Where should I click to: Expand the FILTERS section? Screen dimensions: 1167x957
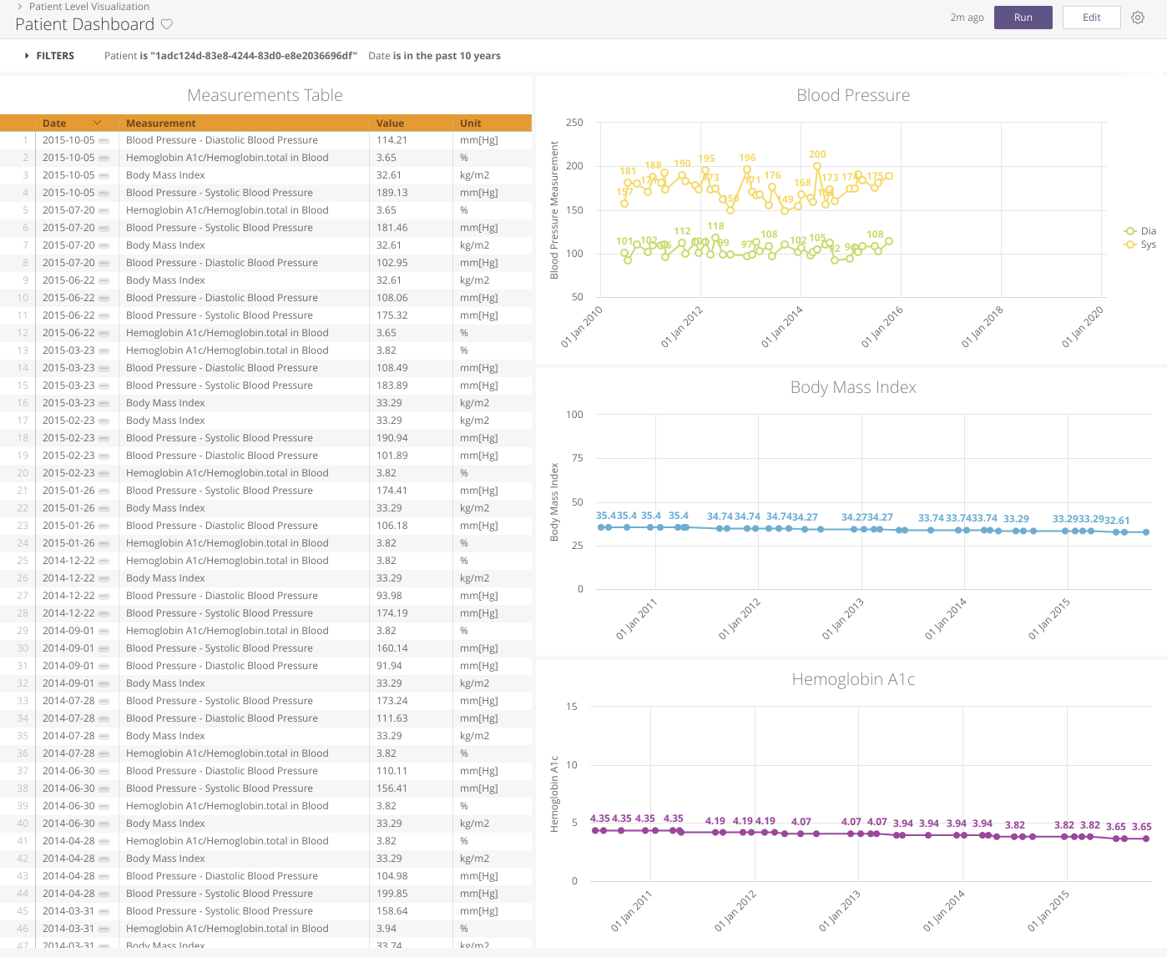[x=49, y=56]
